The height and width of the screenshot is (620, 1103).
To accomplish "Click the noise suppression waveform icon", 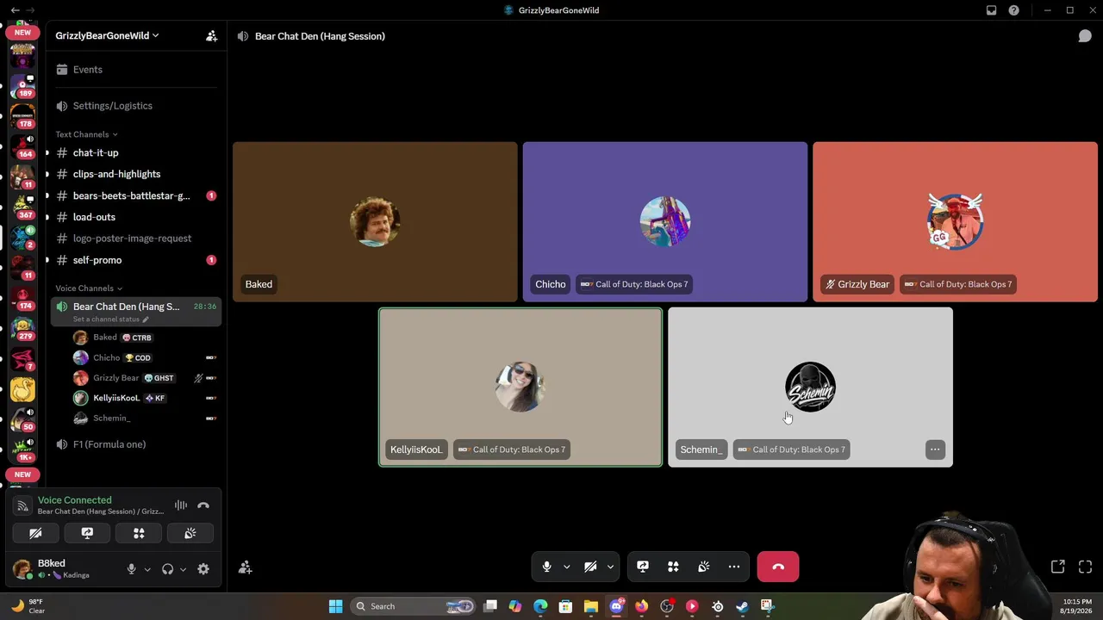I will pos(181,505).
